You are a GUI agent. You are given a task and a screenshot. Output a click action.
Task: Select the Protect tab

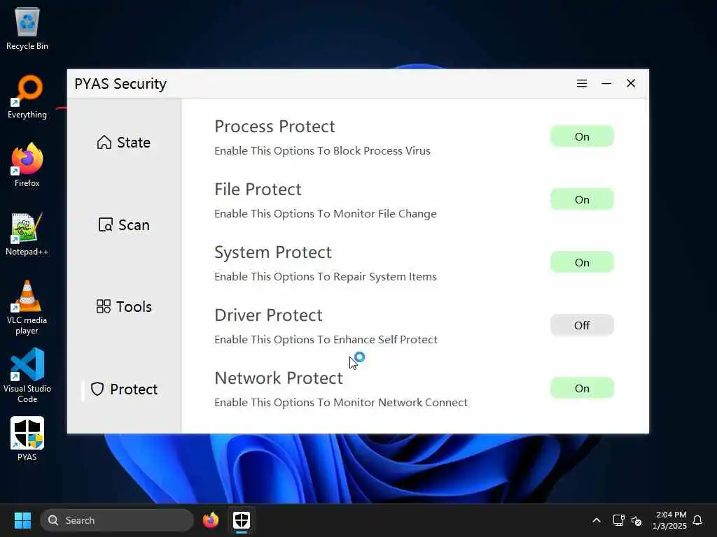[124, 389]
